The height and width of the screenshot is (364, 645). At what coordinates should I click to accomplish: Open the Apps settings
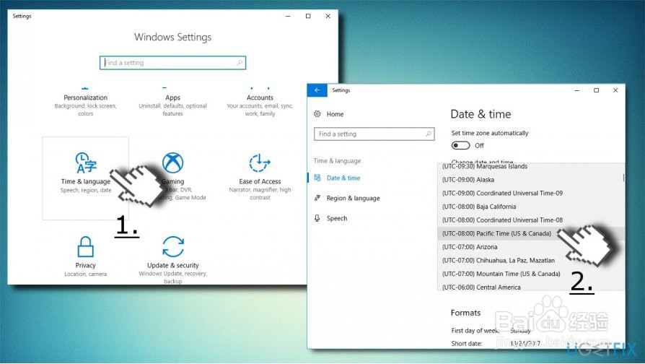(172, 101)
